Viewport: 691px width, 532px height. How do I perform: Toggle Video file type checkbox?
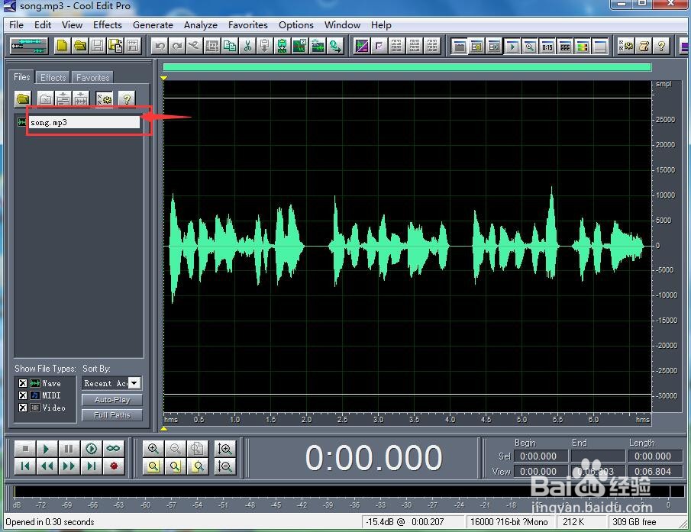pos(23,408)
